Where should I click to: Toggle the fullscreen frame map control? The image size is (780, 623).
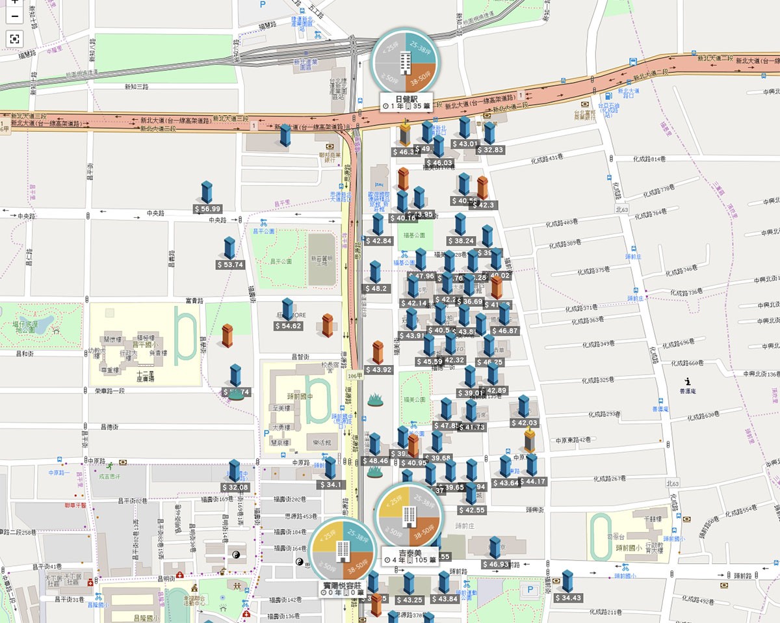(14, 39)
